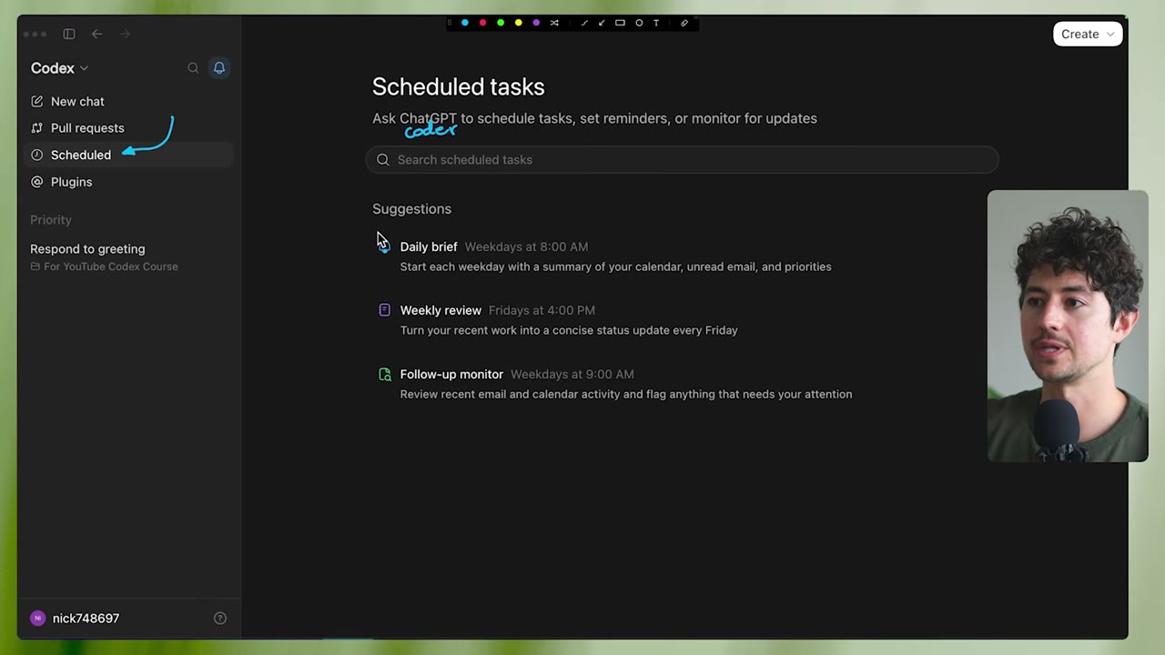1165x655 pixels.
Task: Open the Create dropdown button
Action: 1088,34
